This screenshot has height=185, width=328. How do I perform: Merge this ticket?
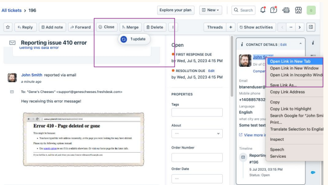pyautogui.click(x=130, y=27)
